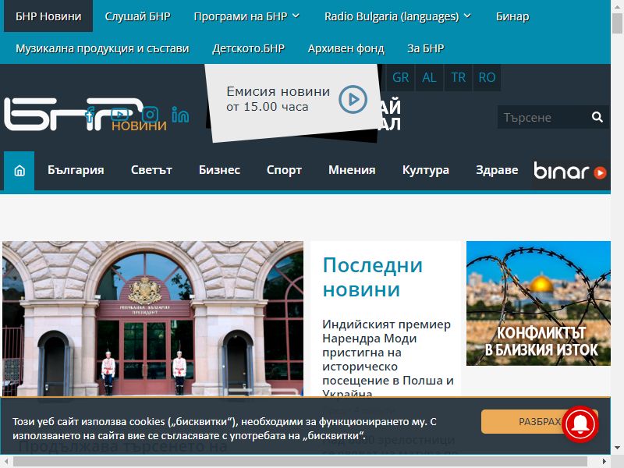Click the search magnifier icon
This screenshot has height=468, width=624.
click(x=597, y=117)
